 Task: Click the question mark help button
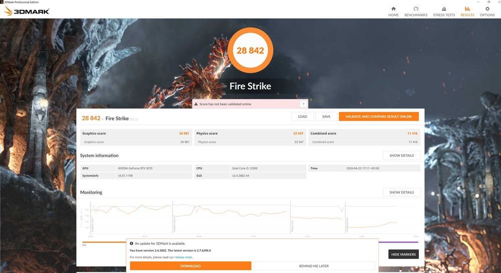tap(303, 104)
